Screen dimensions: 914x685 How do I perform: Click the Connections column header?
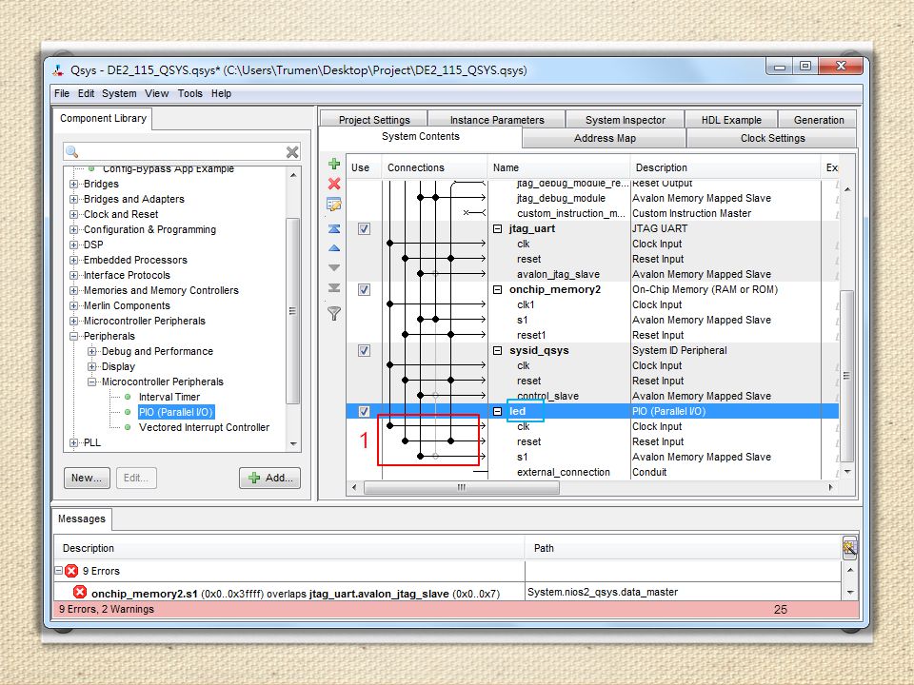click(434, 167)
